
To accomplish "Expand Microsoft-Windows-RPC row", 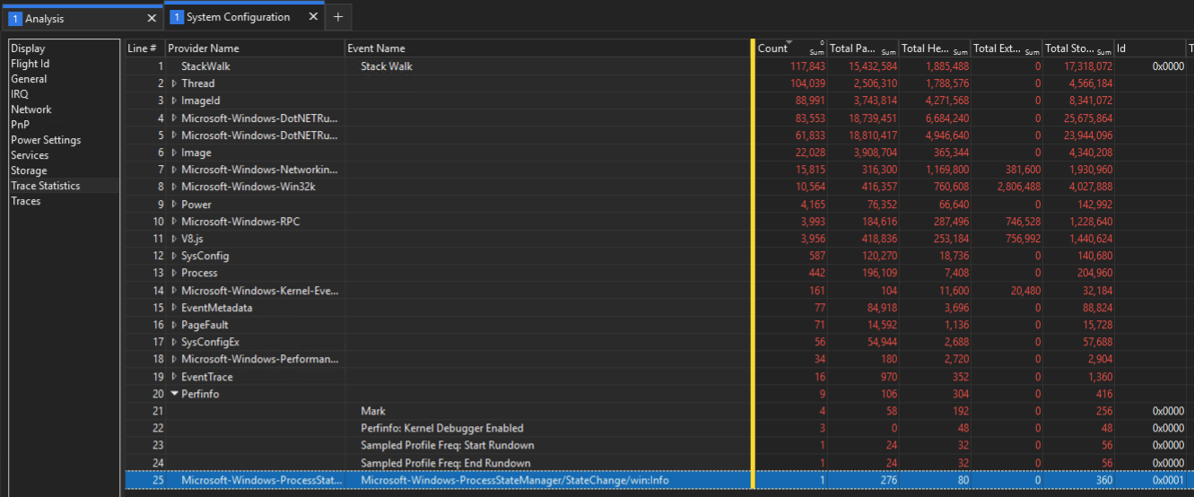I will tap(174, 222).
